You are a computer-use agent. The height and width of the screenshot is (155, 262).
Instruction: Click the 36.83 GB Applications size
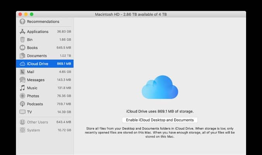click(64, 31)
